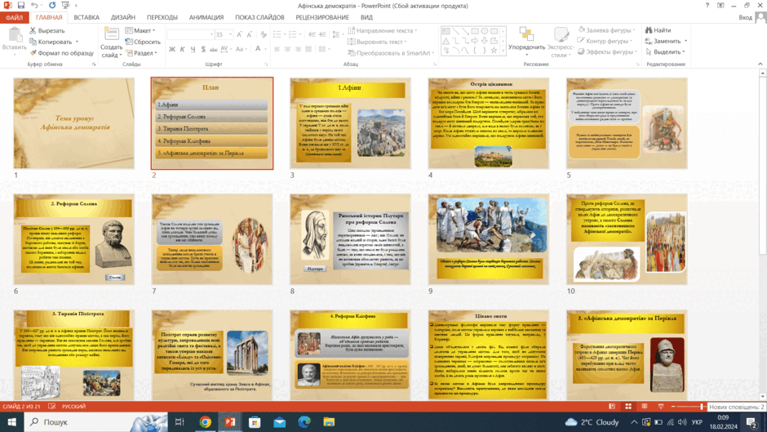Select slide sorter view icon in status bar
The height and width of the screenshot is (432, 767).
(x=628, y=407)
